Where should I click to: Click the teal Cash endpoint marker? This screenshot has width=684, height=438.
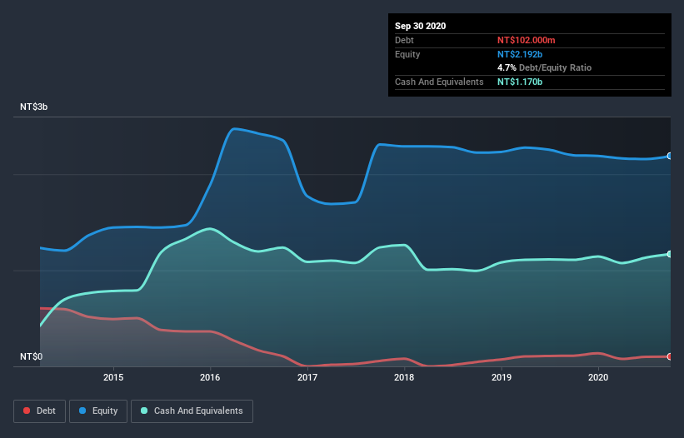click(670, 254)
